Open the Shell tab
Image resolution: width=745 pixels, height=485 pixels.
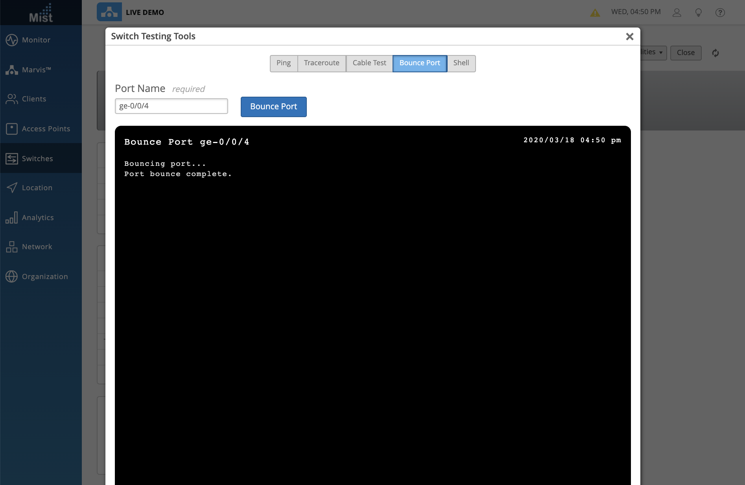click(x=461, y=63)
